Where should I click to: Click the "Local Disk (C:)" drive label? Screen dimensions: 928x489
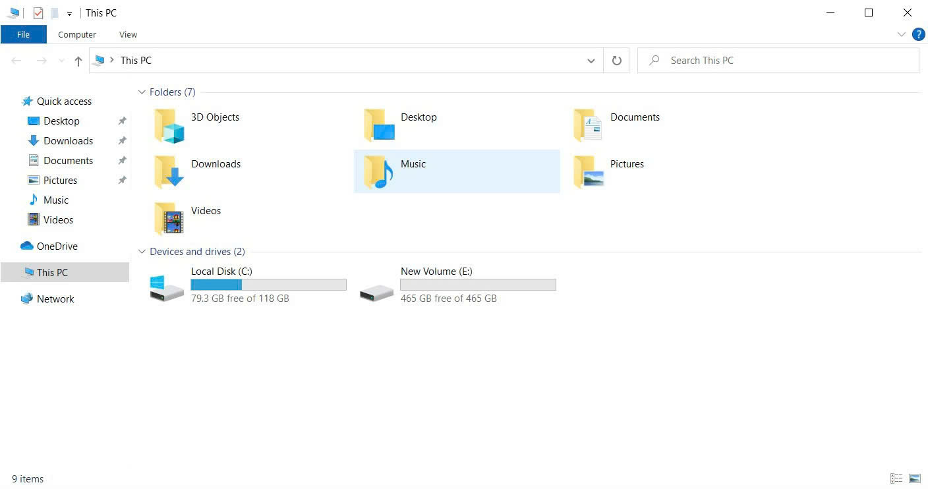221,272
